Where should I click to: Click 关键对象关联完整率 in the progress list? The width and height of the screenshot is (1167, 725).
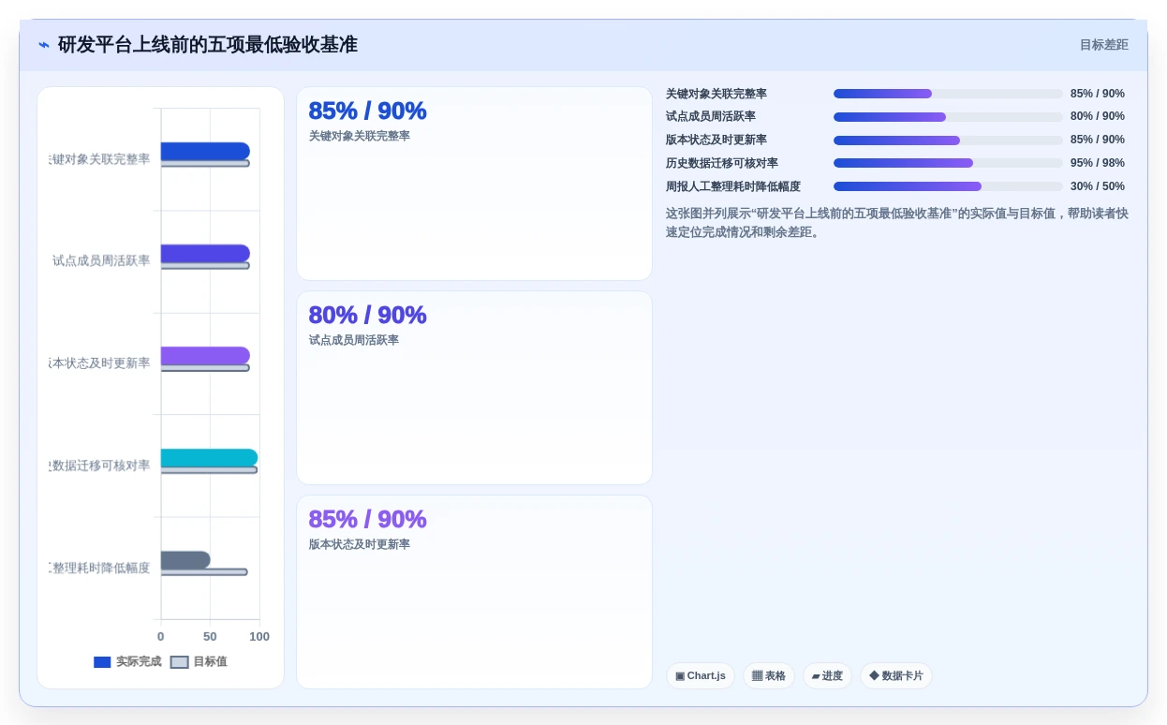tap(716, 94)
